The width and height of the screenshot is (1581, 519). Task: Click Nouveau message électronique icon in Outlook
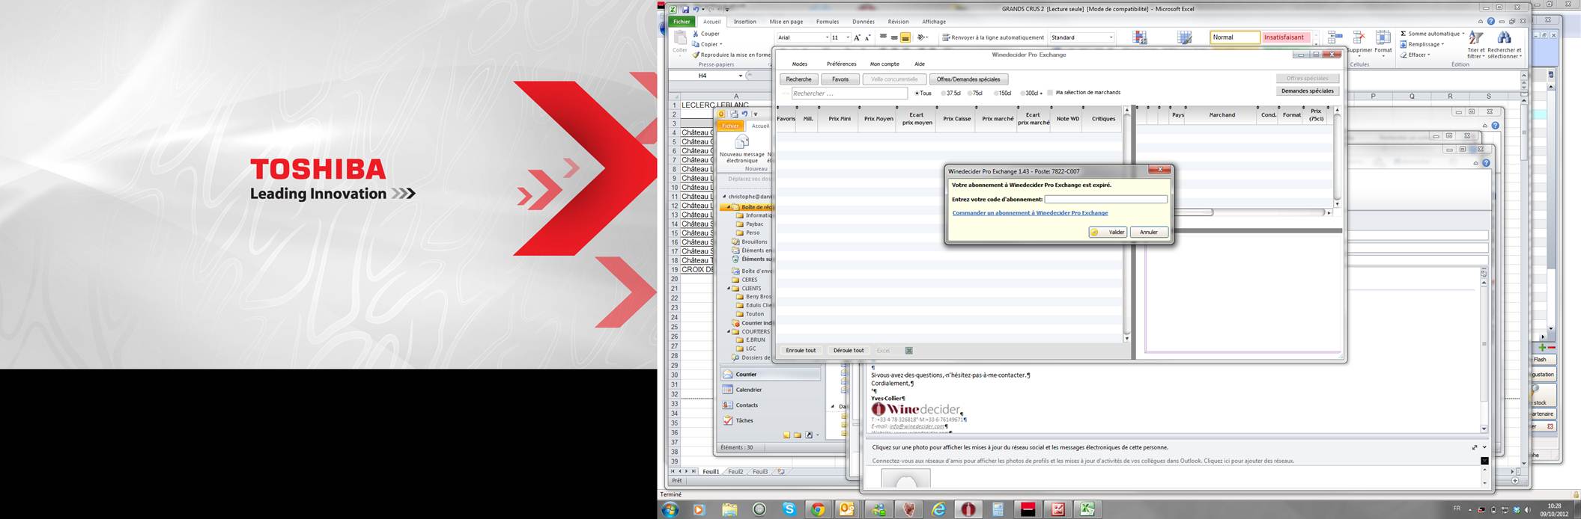tap(741, 143)
